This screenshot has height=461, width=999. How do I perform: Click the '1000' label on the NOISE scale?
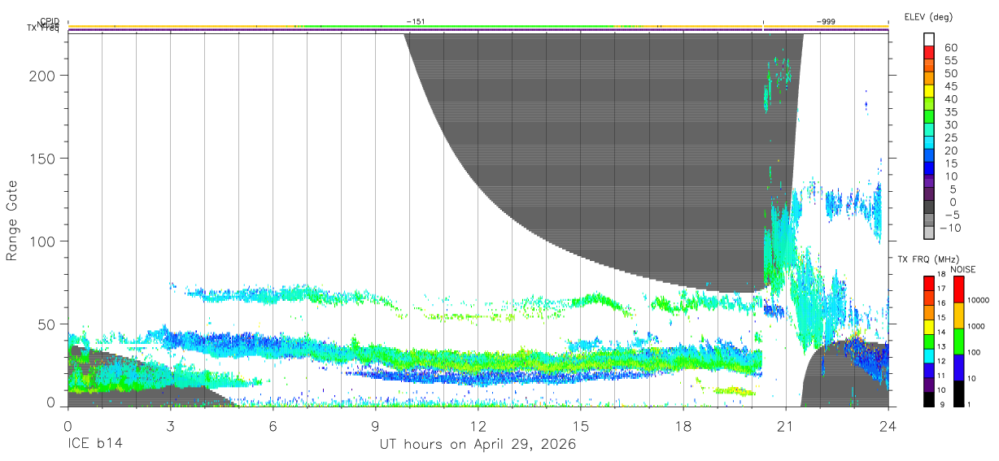(976, 327)
